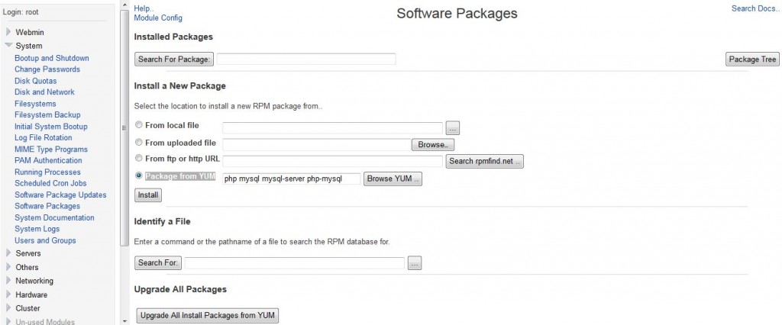Open the Module Config link

(x=158, y=18)
